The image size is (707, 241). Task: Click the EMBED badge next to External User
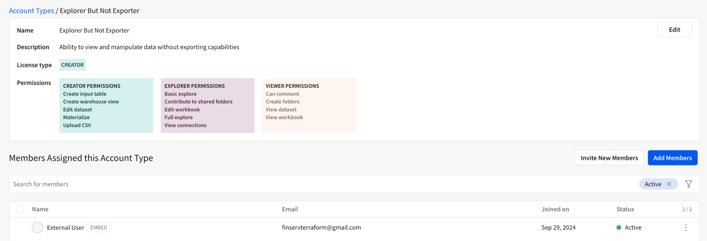pos(99,228)
